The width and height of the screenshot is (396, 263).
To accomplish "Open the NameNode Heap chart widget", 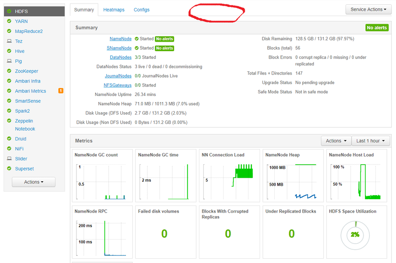I will (x=293, y=176).
